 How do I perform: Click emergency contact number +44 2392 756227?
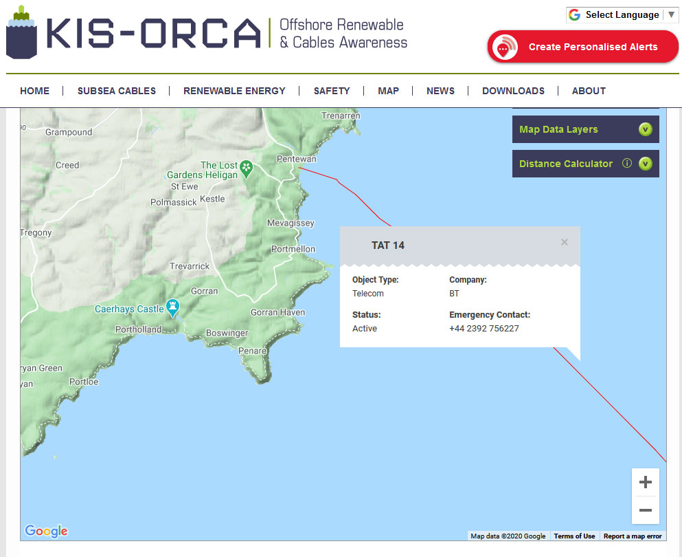click(x=484, y=329)
